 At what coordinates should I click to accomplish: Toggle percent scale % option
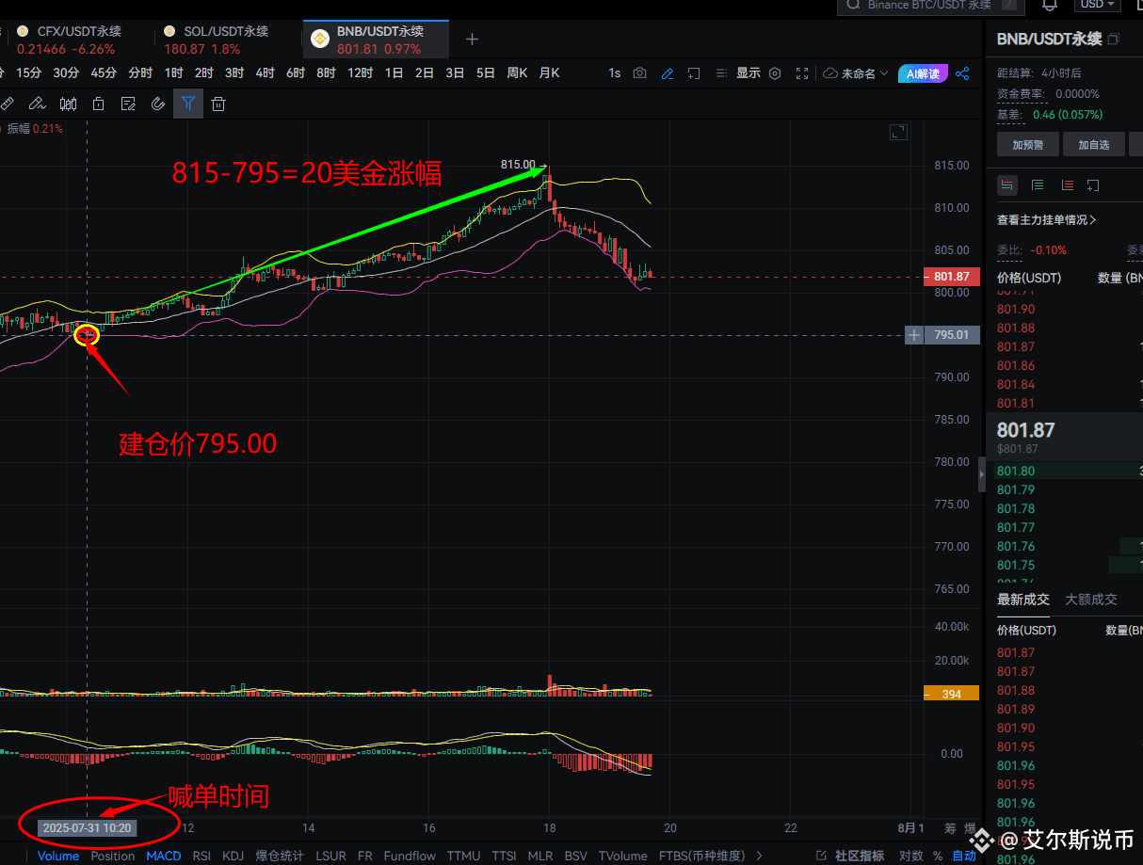pos(938,856)
